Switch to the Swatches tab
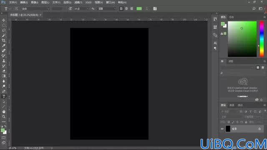The width and height of the screenshot is (267, 150). coord(231,17)
